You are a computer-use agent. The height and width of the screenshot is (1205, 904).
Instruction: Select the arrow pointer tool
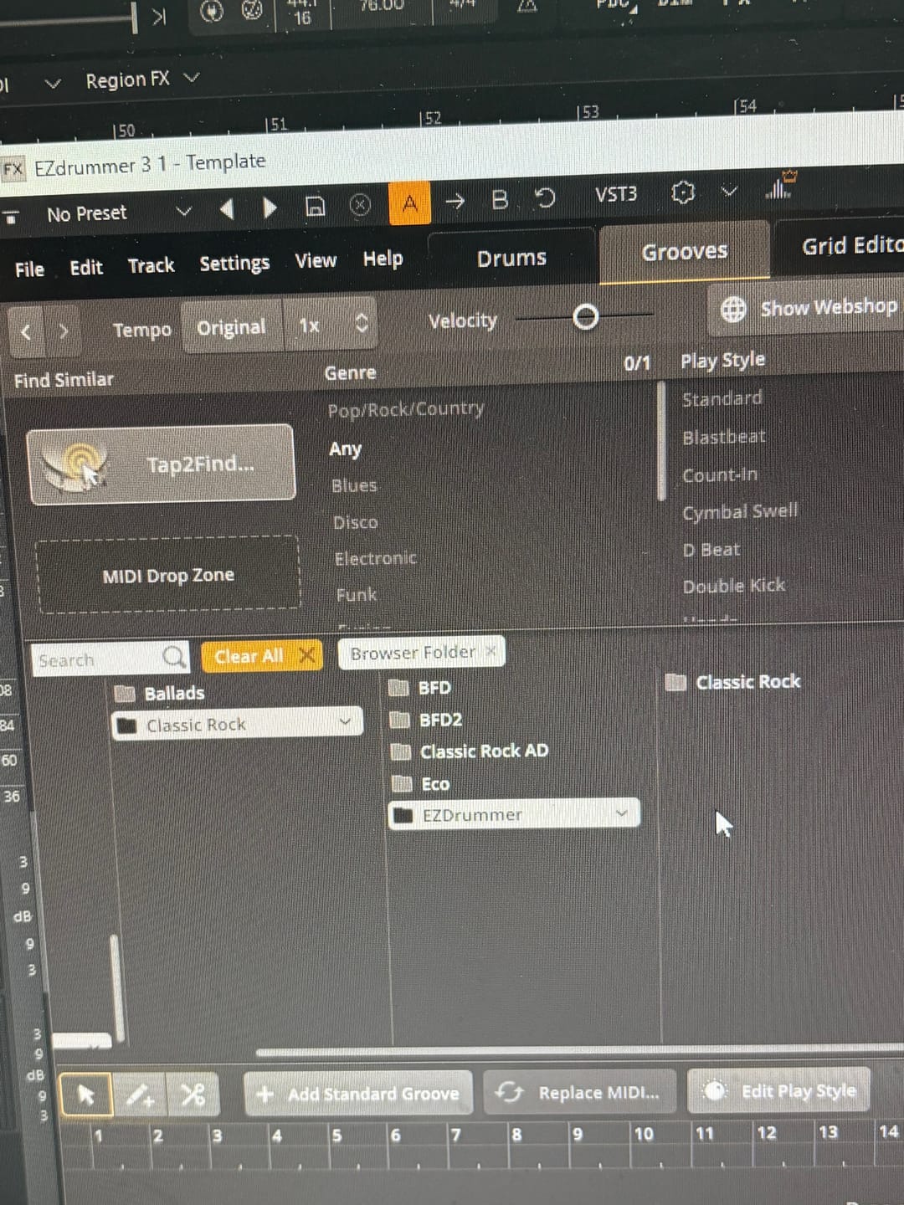[85, 1094]
